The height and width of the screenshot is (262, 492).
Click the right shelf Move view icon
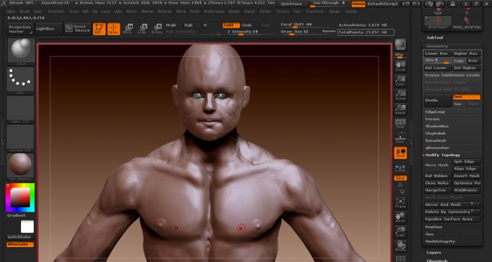(x=400, y=218)
